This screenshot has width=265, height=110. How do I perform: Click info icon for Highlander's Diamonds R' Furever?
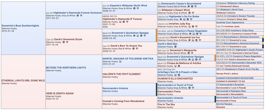pos(124,22)
